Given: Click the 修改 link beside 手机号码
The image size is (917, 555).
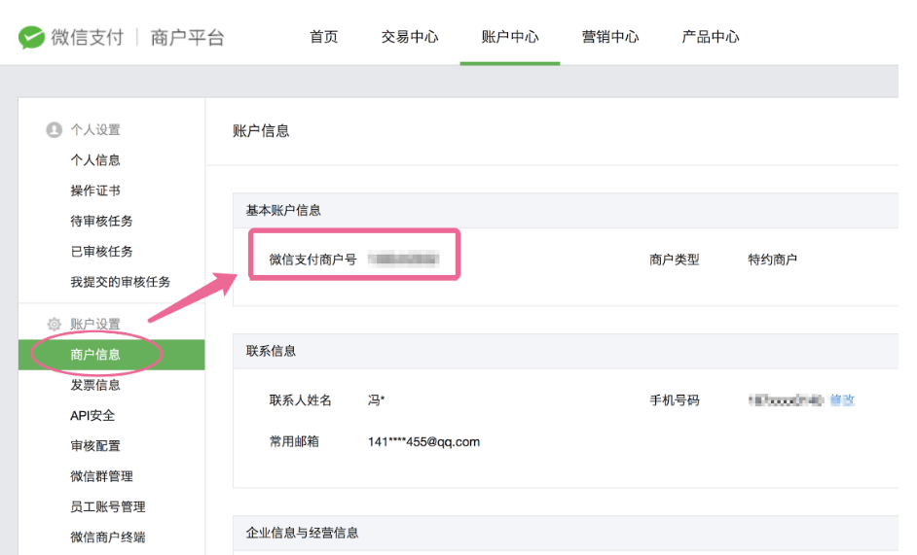Looking at the screenshot, I should coord(842,400).
